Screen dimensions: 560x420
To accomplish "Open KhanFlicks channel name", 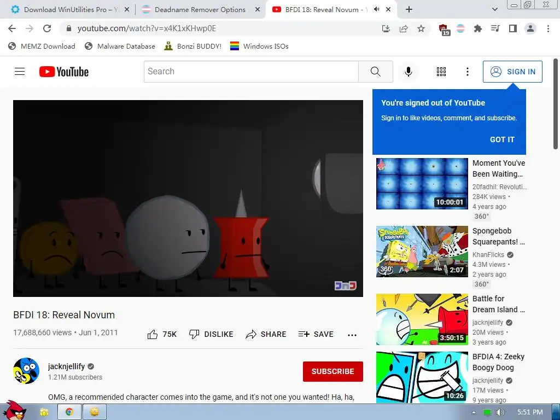I will tap(488, 255).
